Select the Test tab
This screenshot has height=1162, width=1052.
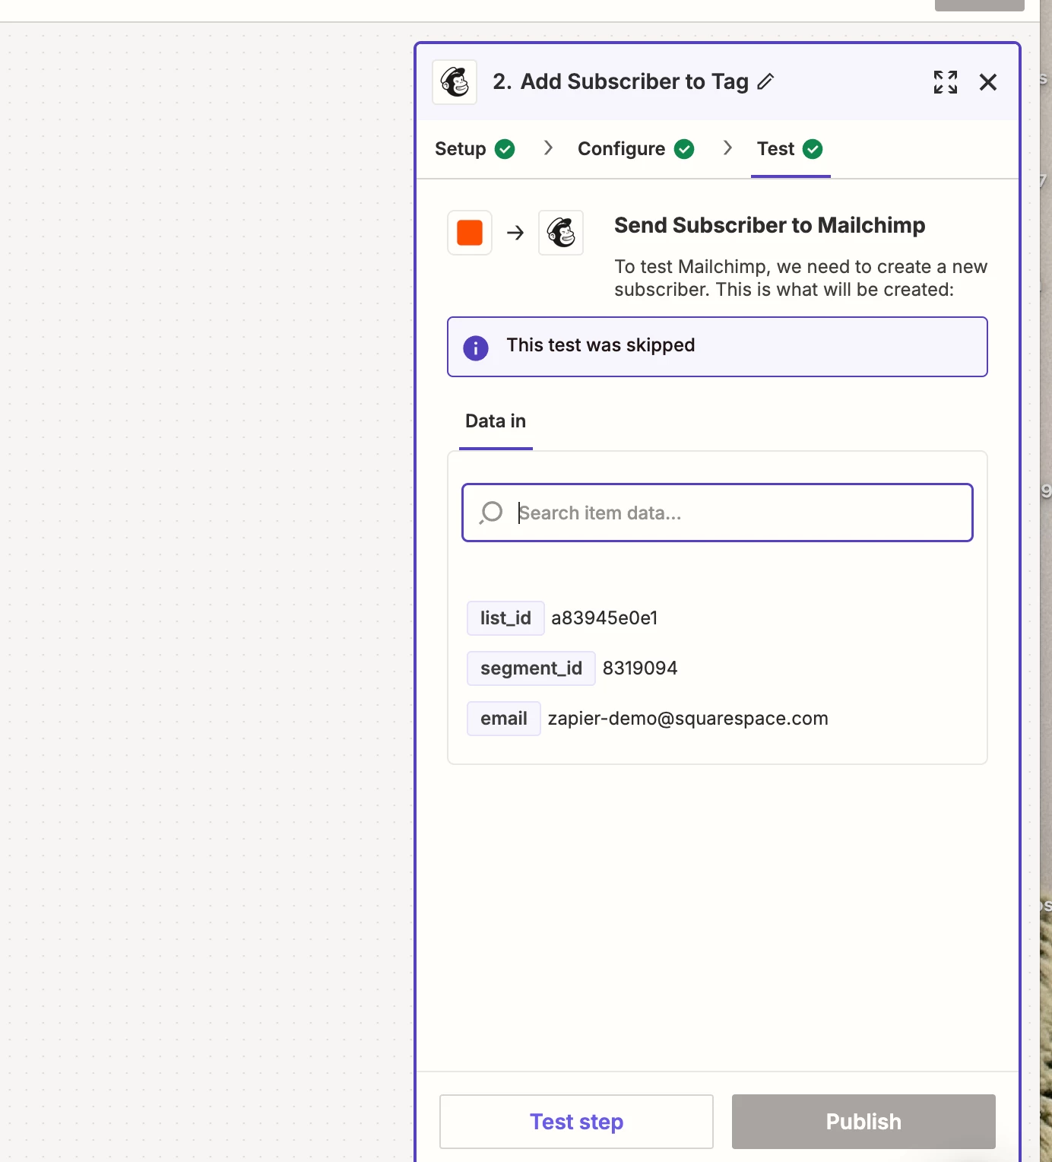point(790,149)
